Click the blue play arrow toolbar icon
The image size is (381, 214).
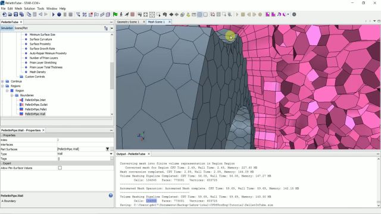(x=53, y=14)
